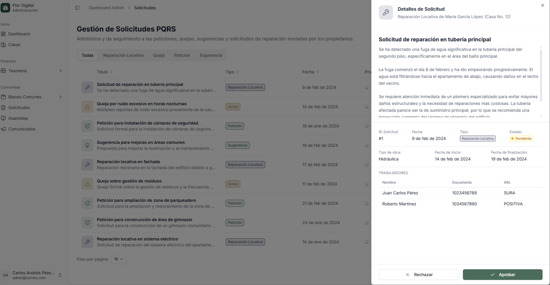
Task: Switch to the Queja tab
Action: tap(159, 55)
